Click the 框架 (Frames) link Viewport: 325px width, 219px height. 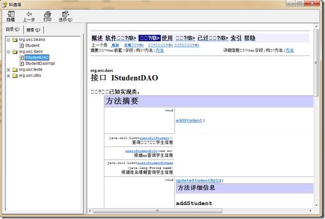(116, 45)
